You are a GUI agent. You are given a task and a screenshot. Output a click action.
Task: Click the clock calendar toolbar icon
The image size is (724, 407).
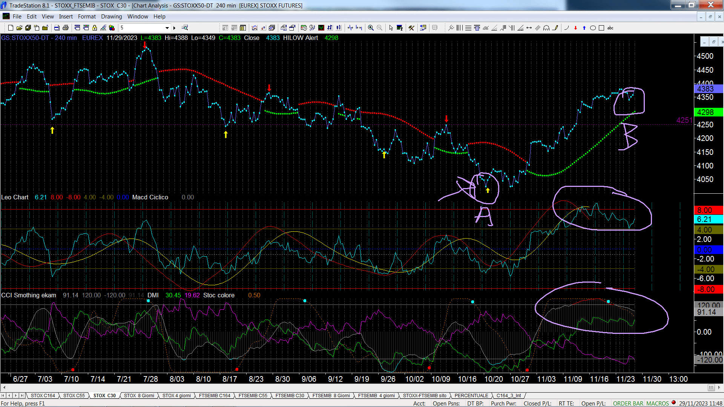coord(304,28)
